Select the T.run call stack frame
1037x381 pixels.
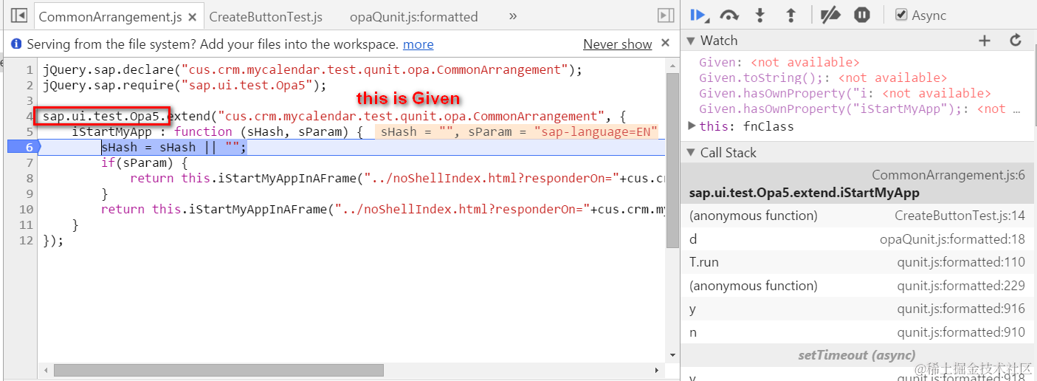pyautogui.click(x=858, y=262)
